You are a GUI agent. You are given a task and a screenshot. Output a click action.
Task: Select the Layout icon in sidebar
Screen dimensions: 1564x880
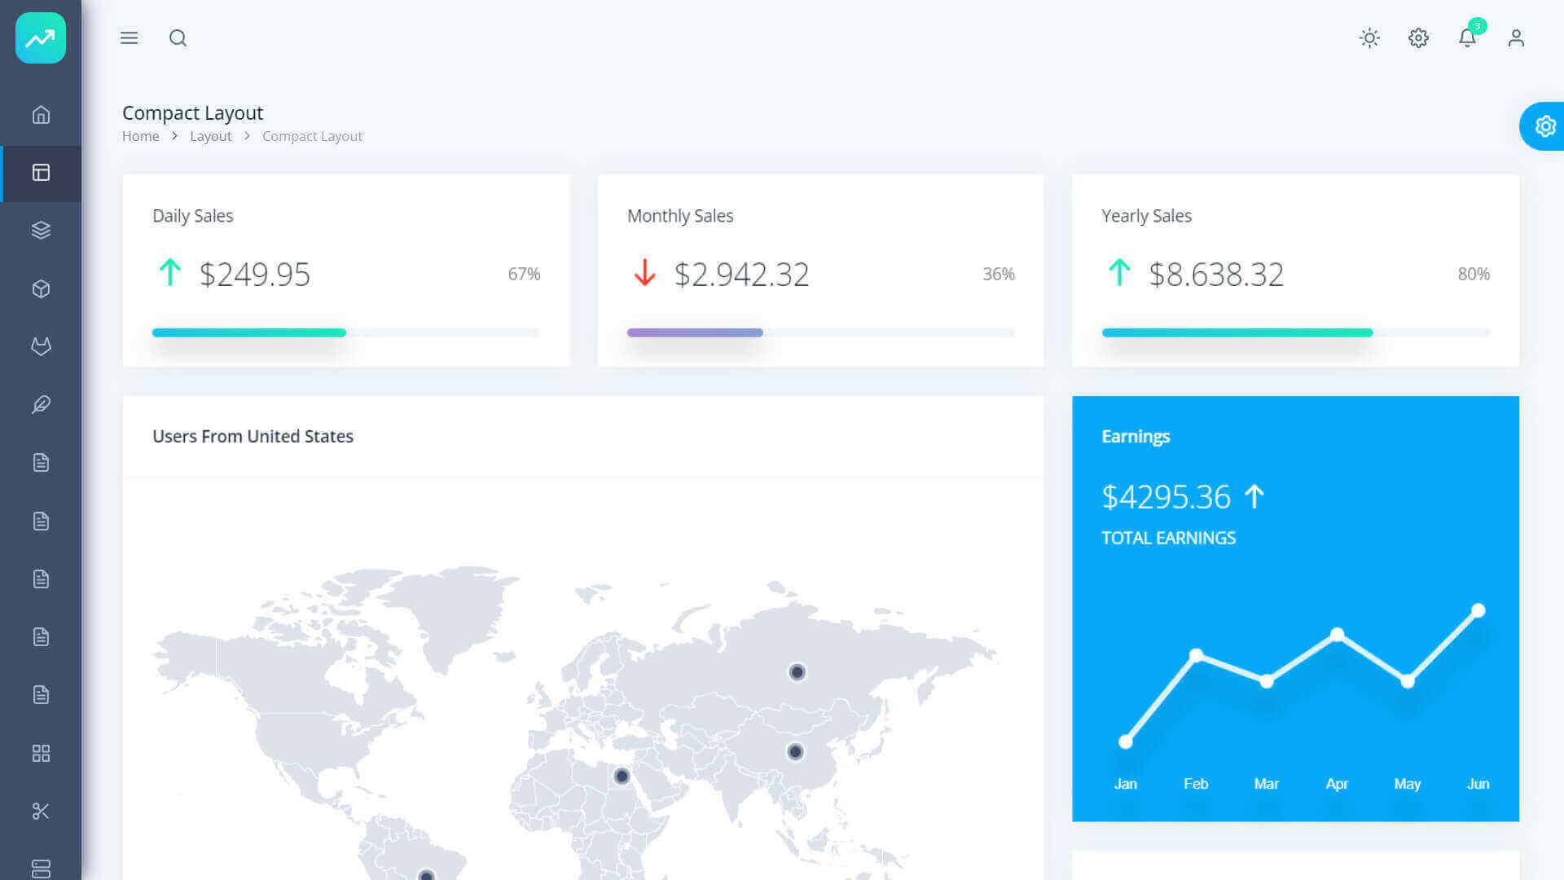coord(41,173)
